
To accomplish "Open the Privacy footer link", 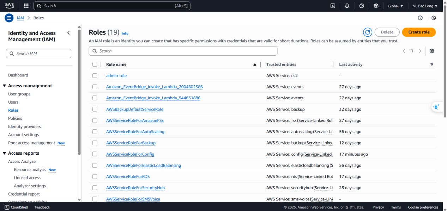I will (378, 207).
